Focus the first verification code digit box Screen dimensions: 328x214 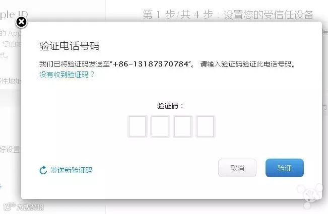(x=137, y=127)
